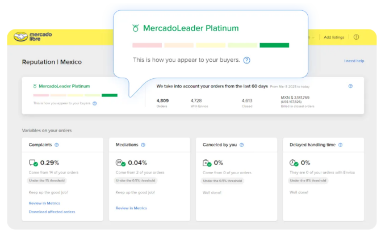Click the Under the 8% threshold badge
Screen dimensions: 381x232
tap(308, 180)
